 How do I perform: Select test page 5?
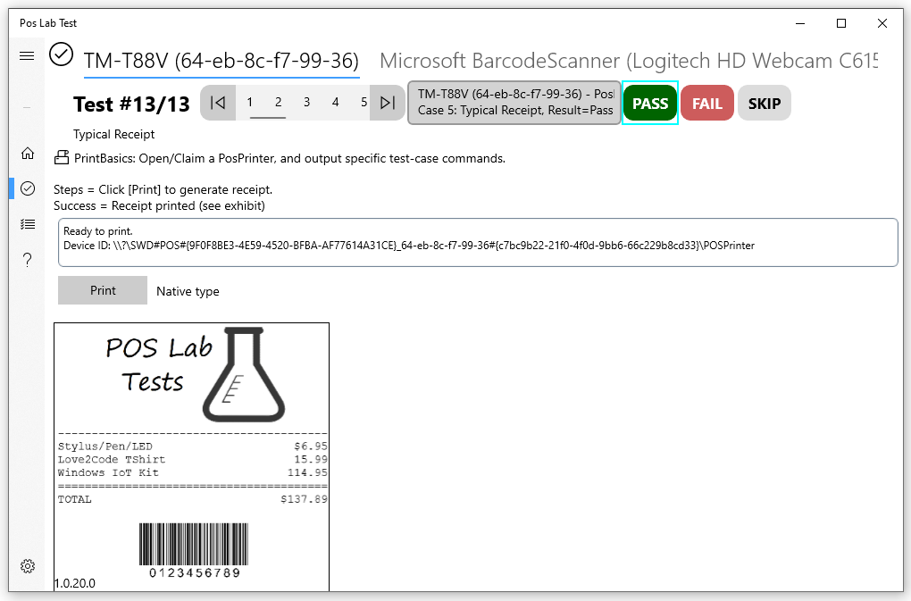pos(364,103)
